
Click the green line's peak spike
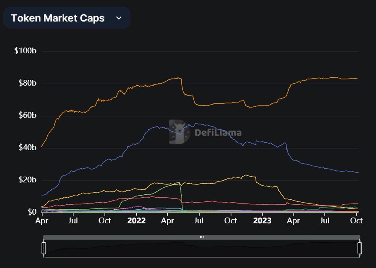click(x=179, y=182)
